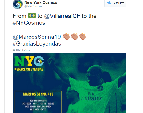Click the first clapping hands emoji

pos(66,36)
